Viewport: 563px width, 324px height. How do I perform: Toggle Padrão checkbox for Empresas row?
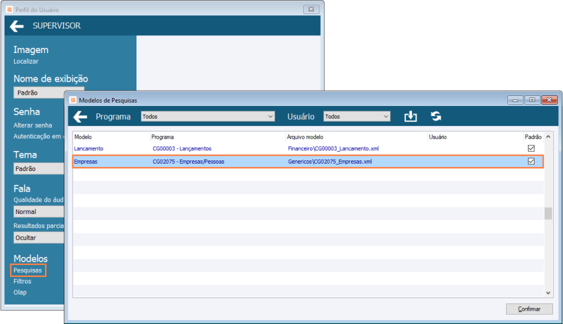[x=531, y=161]
